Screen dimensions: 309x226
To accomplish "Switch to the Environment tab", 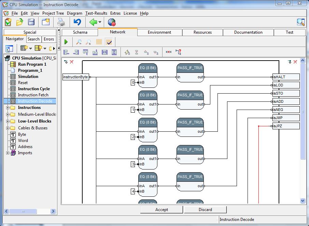I will coord(159,32).
